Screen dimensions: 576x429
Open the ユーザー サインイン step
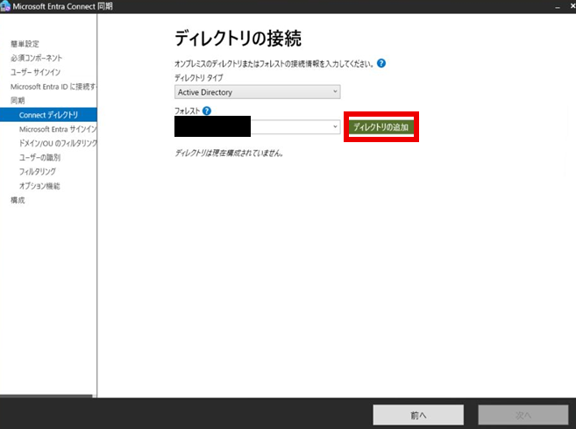click(x=35, y=72)
